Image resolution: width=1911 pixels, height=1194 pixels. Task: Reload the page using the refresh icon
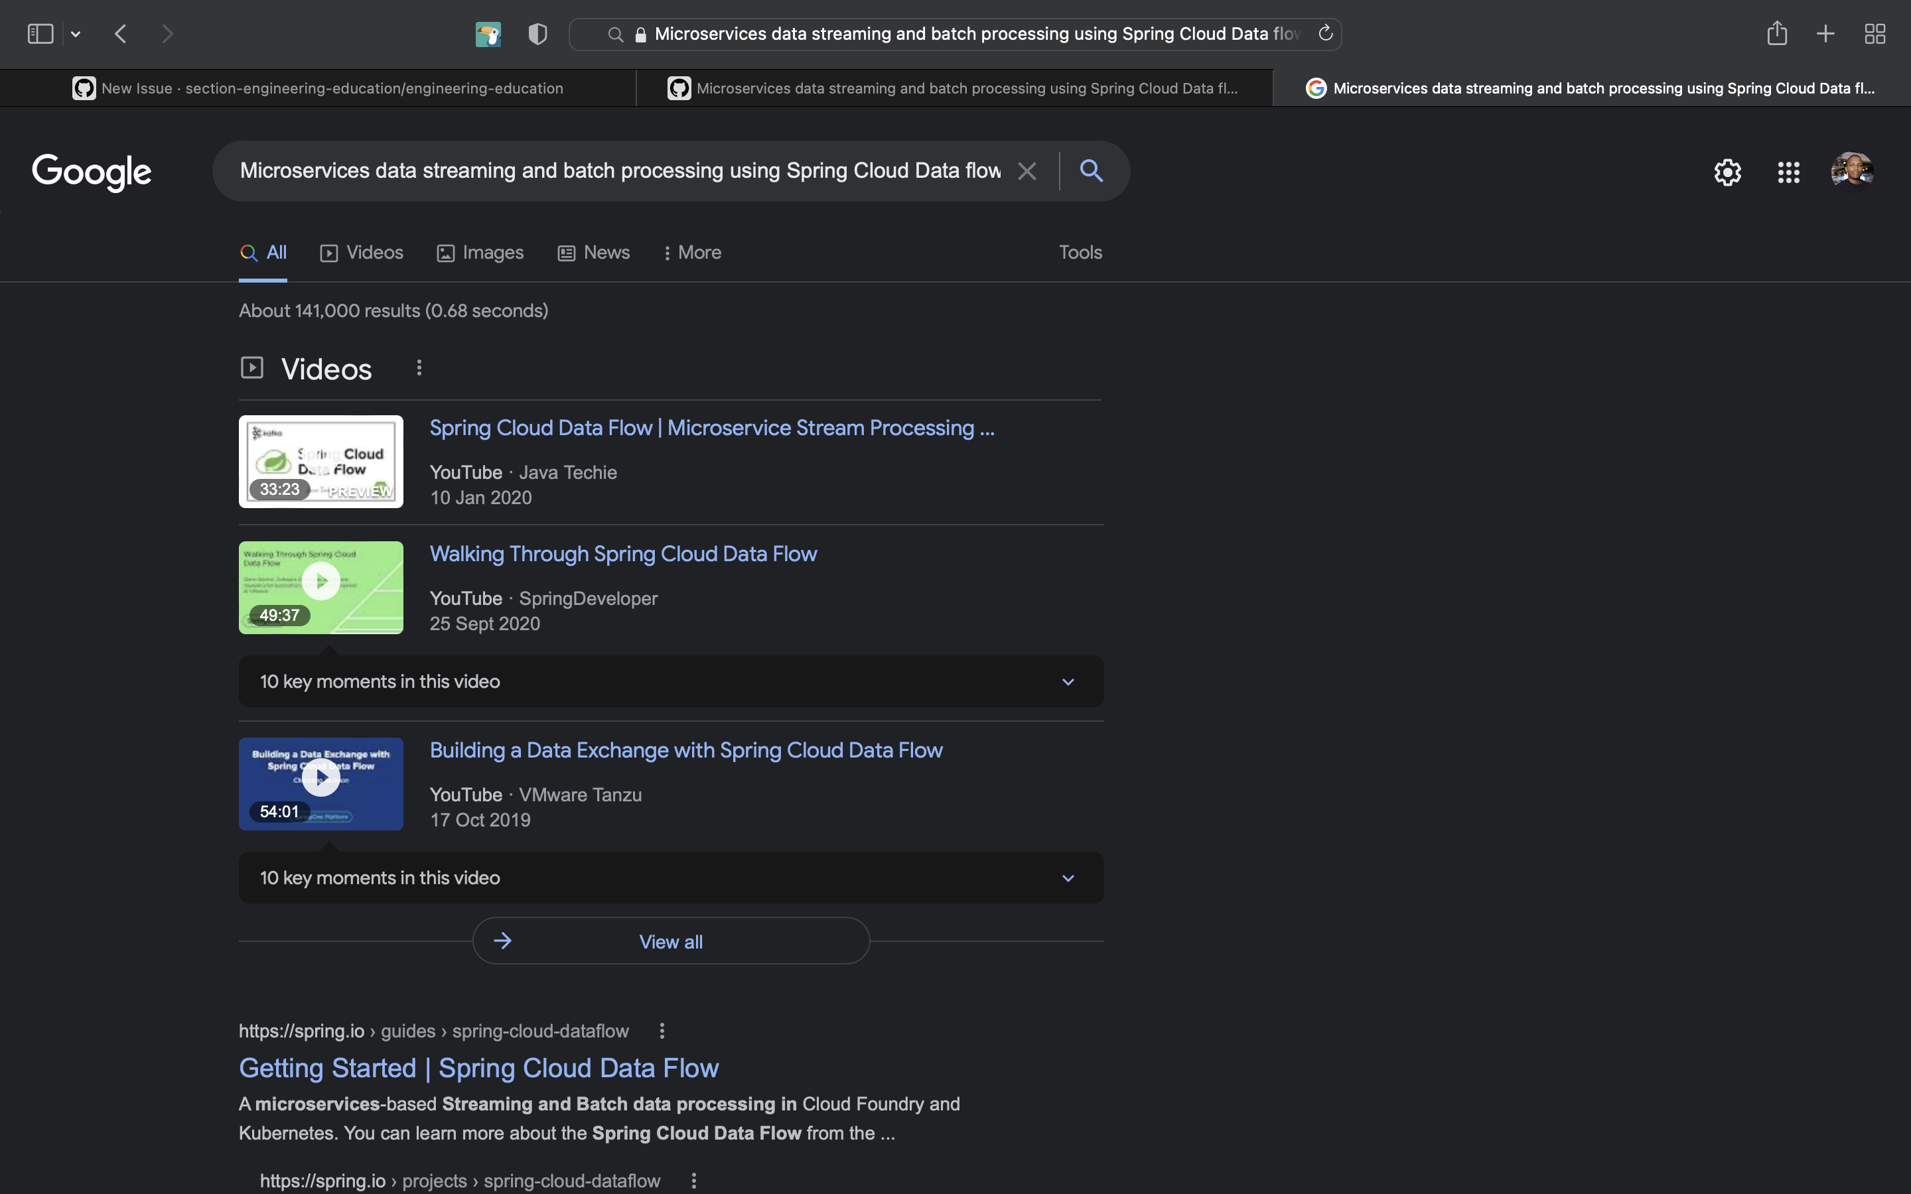pos(1325,33)
